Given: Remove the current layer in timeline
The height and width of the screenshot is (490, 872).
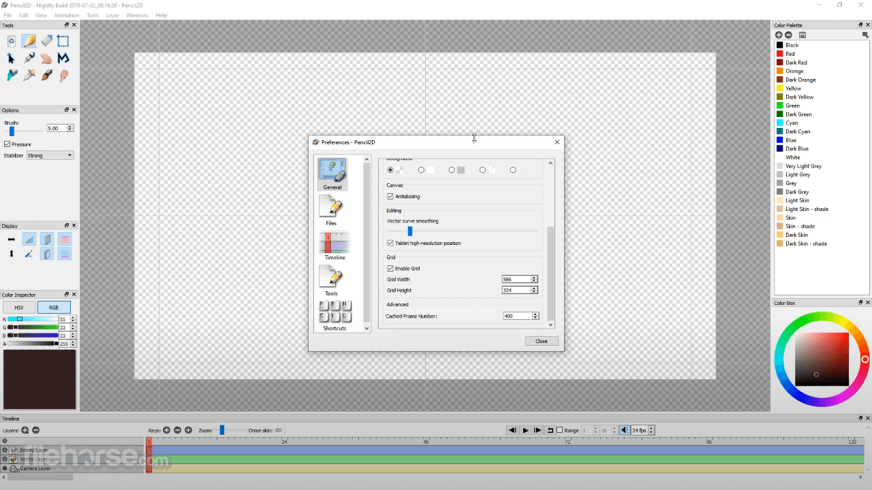Looking at the screenshot, I should click(x=36, y=430).
